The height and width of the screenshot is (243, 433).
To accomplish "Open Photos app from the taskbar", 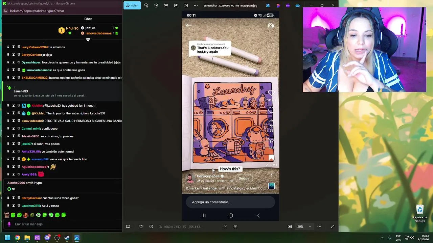I will pyautogui.click(x=77, y=238).
